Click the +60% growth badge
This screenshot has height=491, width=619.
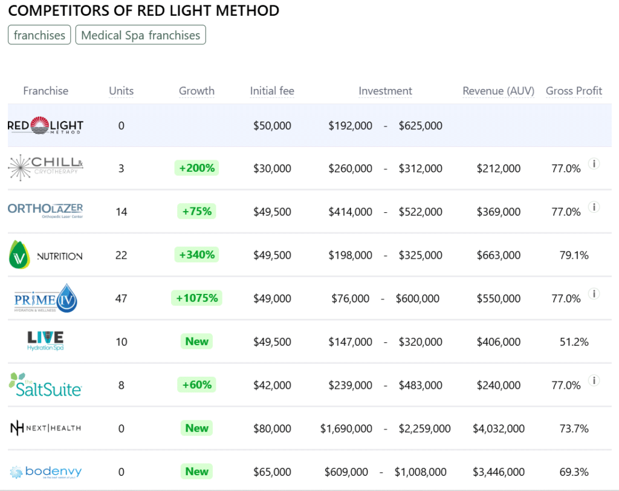196,385
